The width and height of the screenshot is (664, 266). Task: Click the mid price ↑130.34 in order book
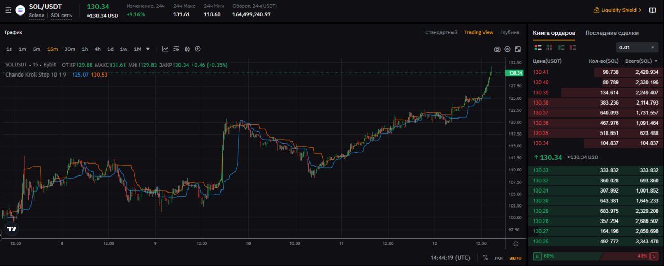(x=547, y=157)
